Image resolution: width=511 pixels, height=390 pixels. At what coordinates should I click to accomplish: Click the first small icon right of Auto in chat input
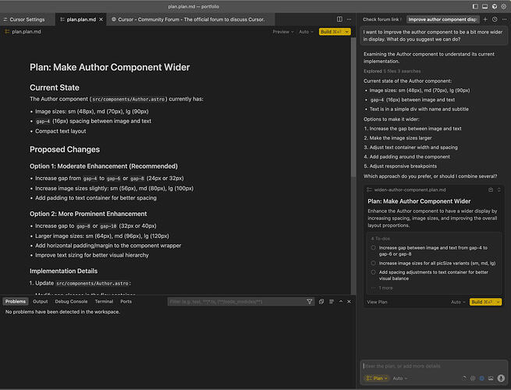click(464, 378)
